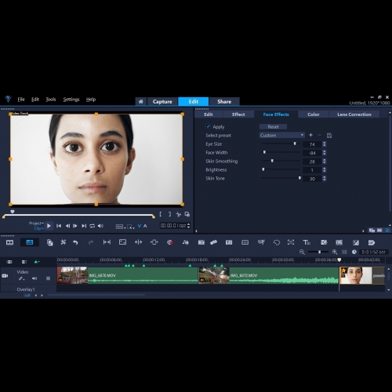392x392 pixels.
Task: Click the home icon tab
Action: point(141,101)
